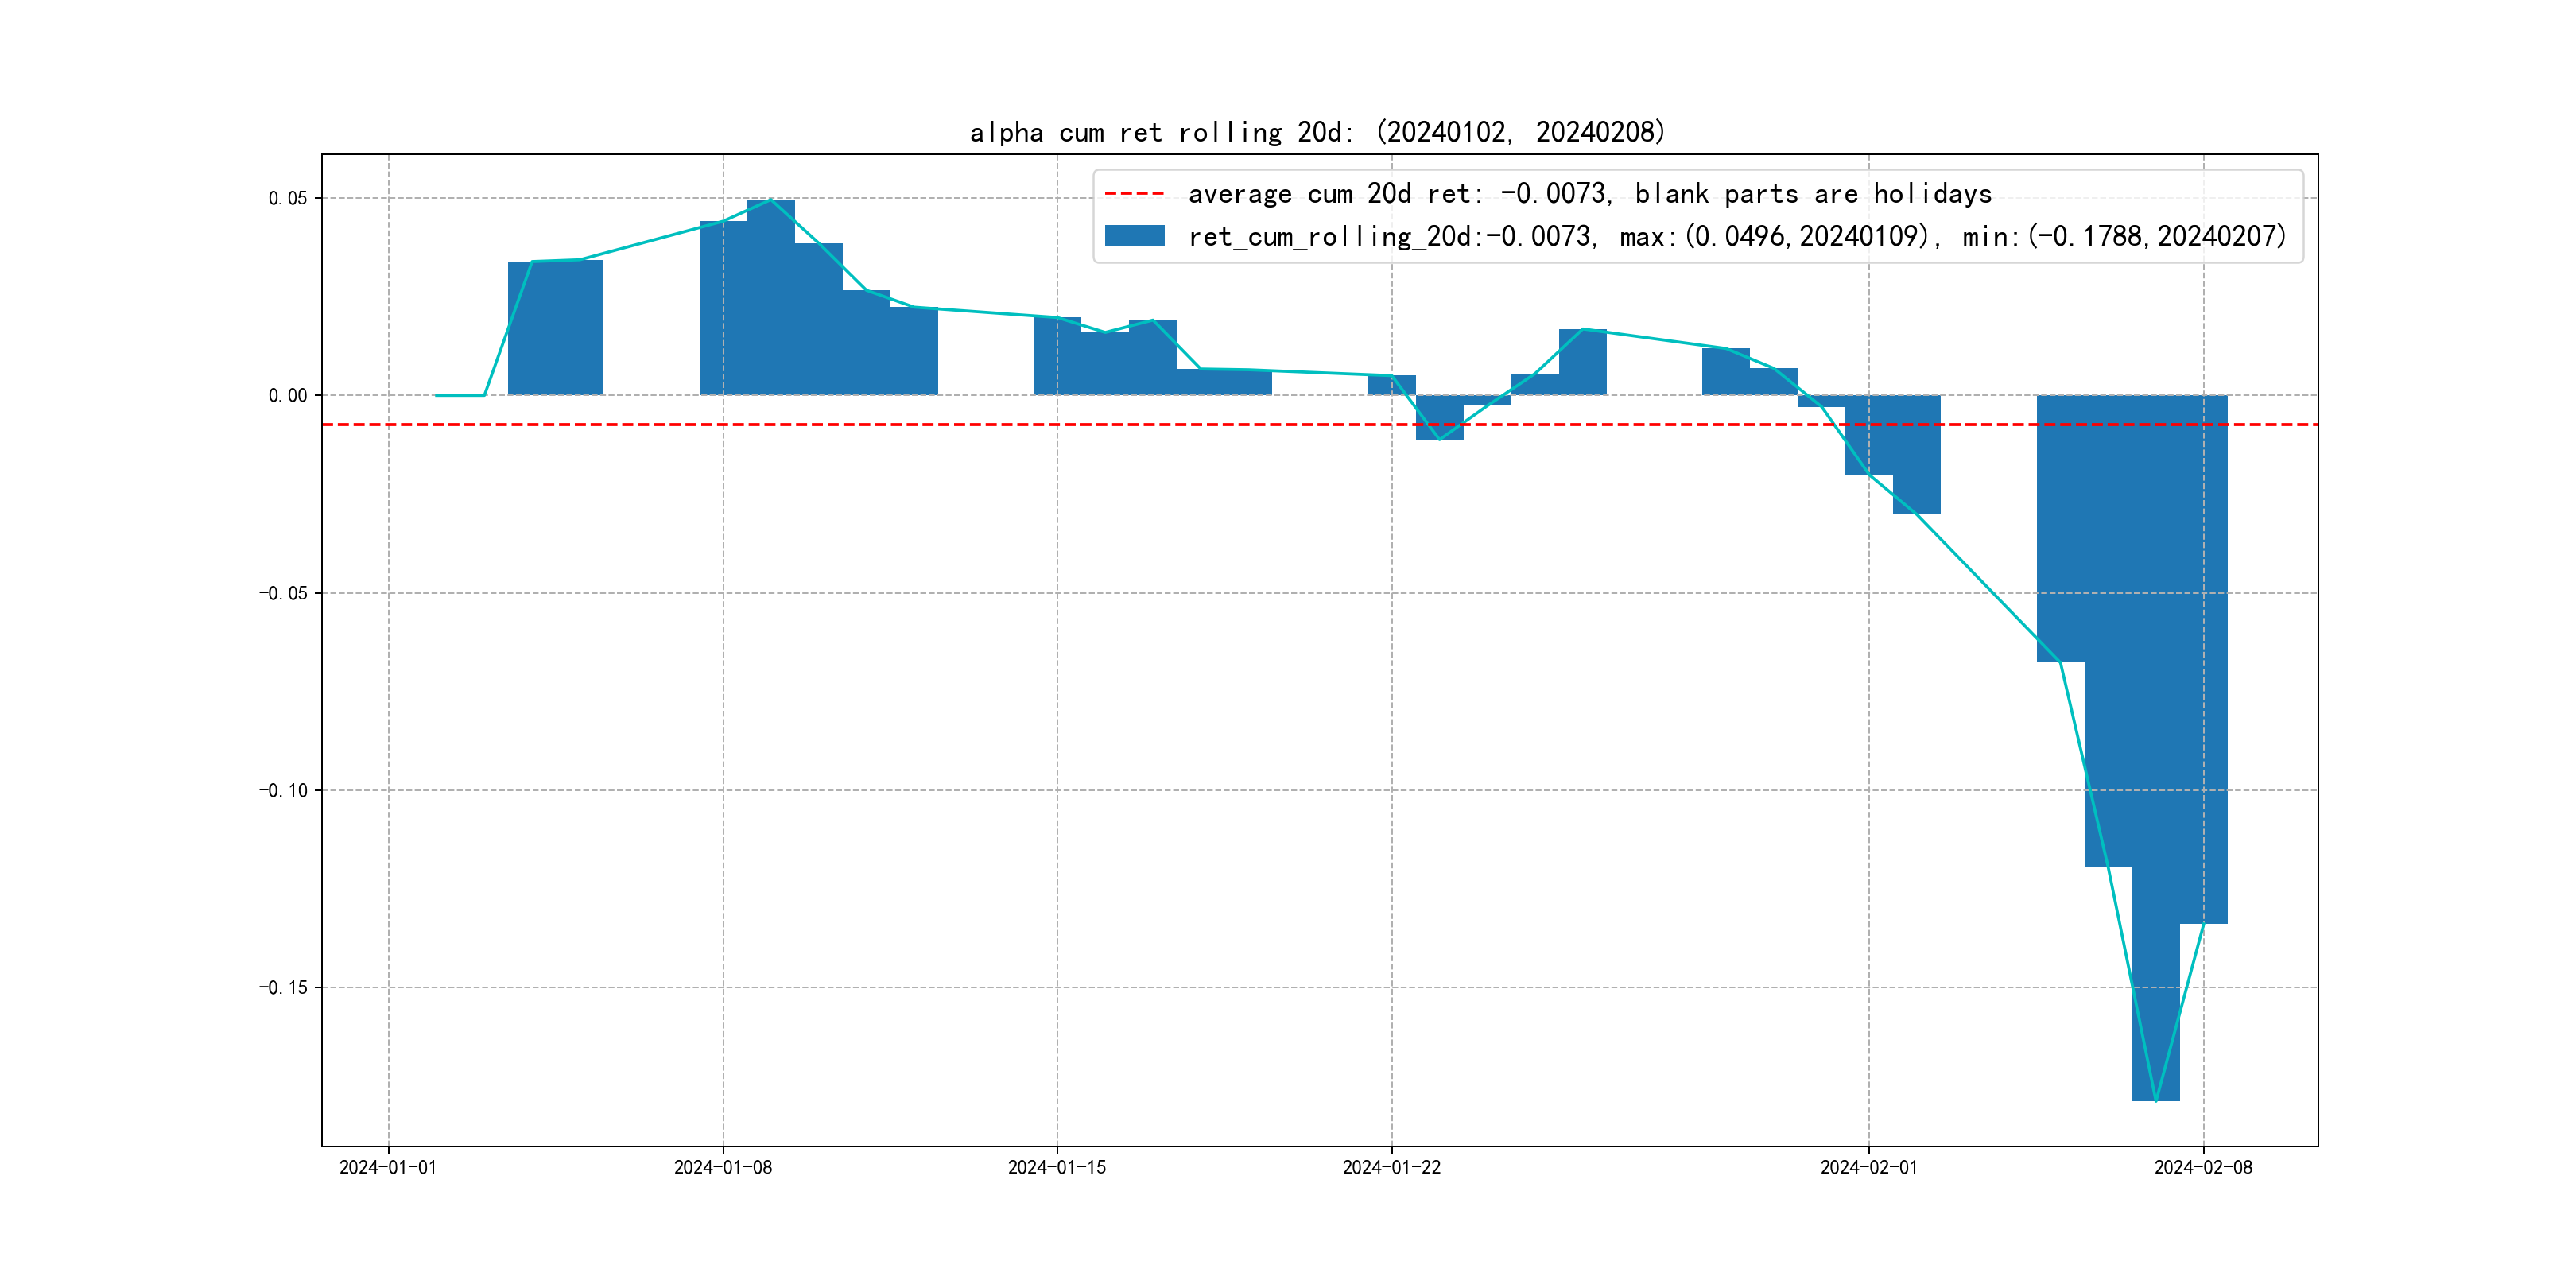
Task: Click the average cum 20d ret legend label
Action: coord(1589,194)
